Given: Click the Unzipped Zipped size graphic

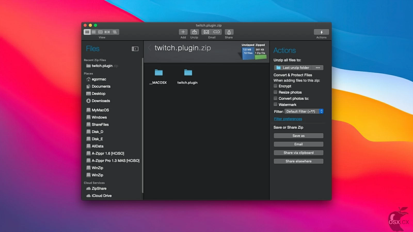Looking at the screenshot, I should click(253, 52).
